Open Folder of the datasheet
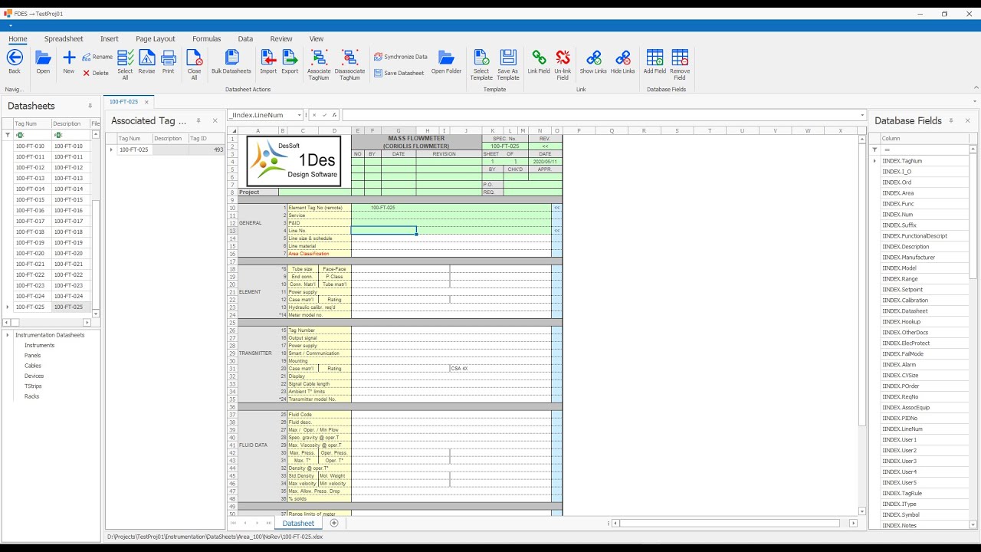 (x=446, y=61)
